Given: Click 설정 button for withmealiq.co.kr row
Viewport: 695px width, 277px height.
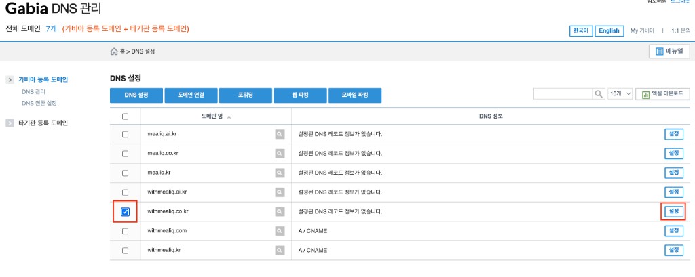Looking at the screenshot, I should click(673, 211).
